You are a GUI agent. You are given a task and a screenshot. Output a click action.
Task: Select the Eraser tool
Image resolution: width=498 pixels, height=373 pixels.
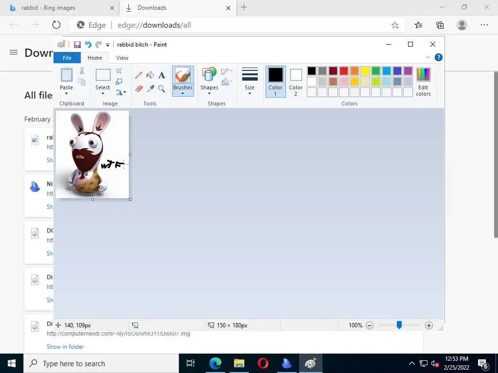pyautogui.click(x=139, y=88)
